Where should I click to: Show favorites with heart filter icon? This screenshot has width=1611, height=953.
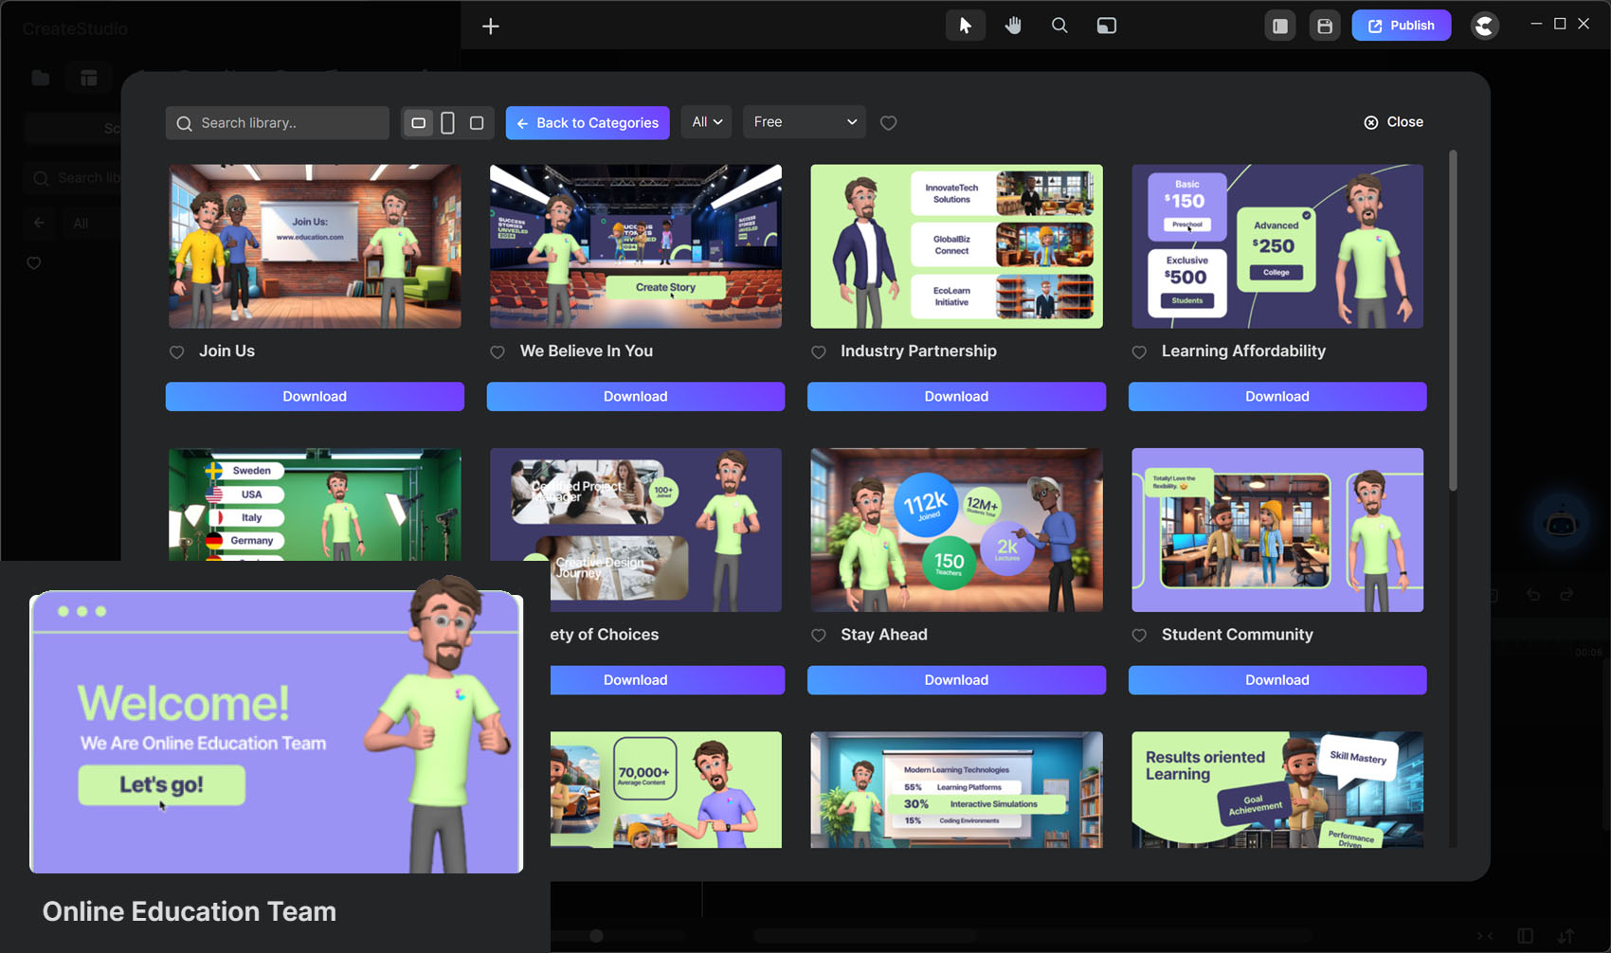[888, 123]
